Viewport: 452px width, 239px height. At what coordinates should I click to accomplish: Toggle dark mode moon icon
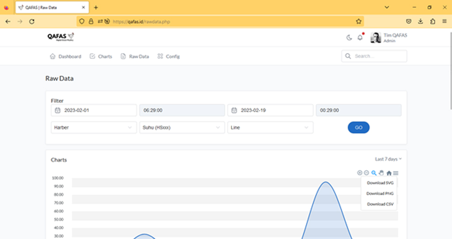click(x=349, y=38)
